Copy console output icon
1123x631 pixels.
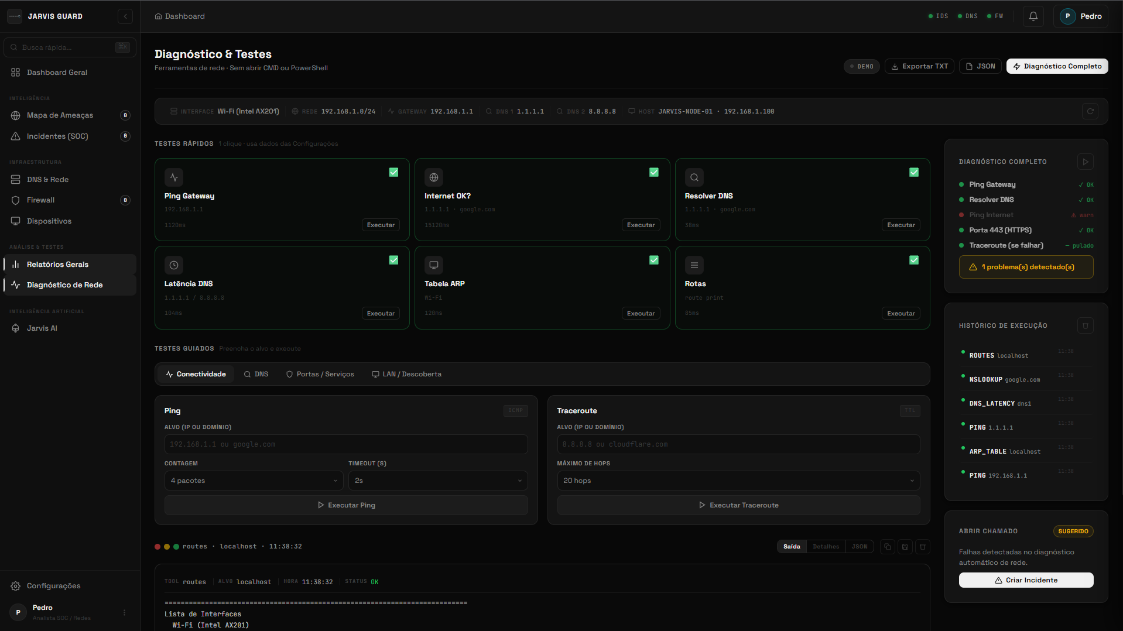[888, 547]
